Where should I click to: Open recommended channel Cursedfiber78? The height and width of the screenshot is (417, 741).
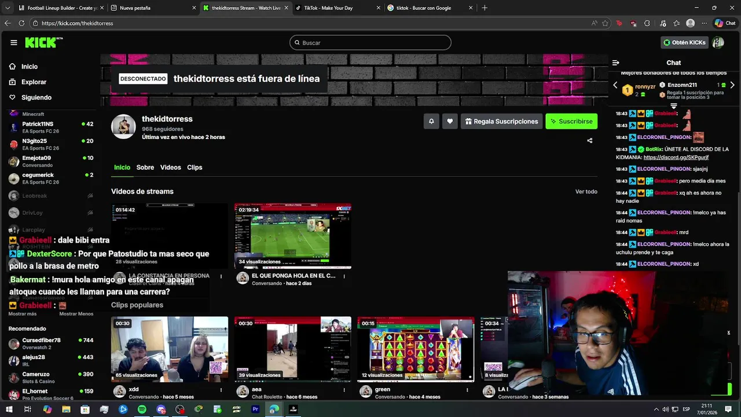tap(51, 343)
